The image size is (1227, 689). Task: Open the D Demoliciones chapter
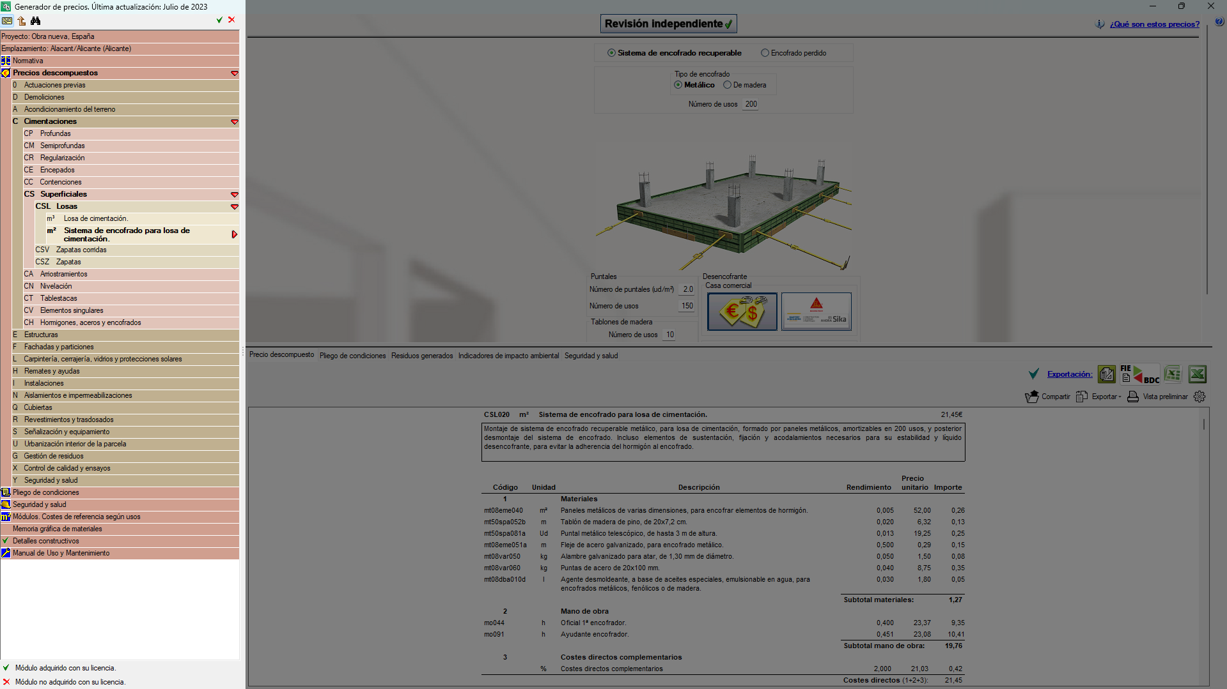pyautogui.click(x=125, y=97)
